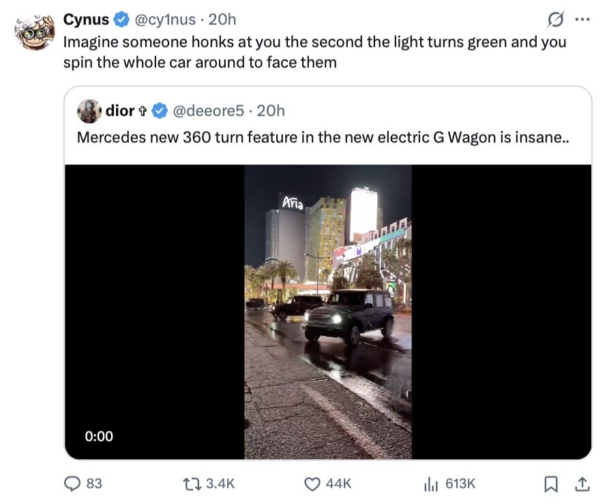
Task: Click the 20h timestamp beside @cy1nus
Action: [222, 20]
